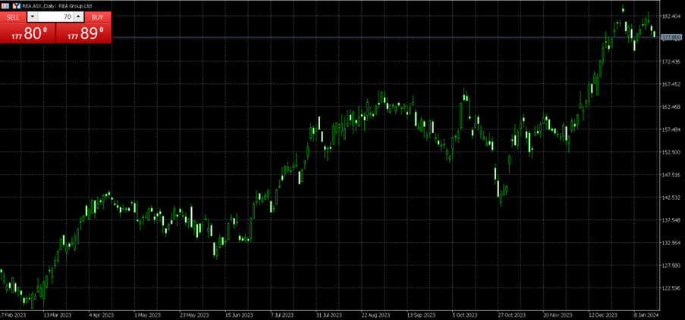Click the 7 Jul 2023 date label
685x320 pixels.
click(284, 315)
